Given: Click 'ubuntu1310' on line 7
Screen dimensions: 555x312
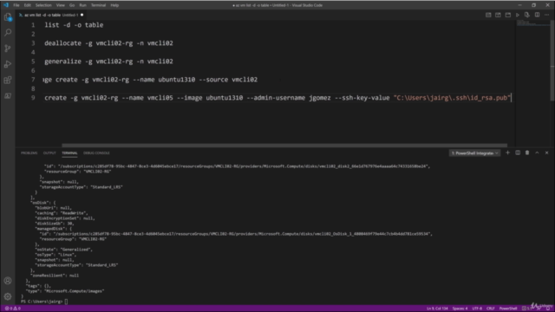Looking at the screenshot, I should [x=177, y=80].
